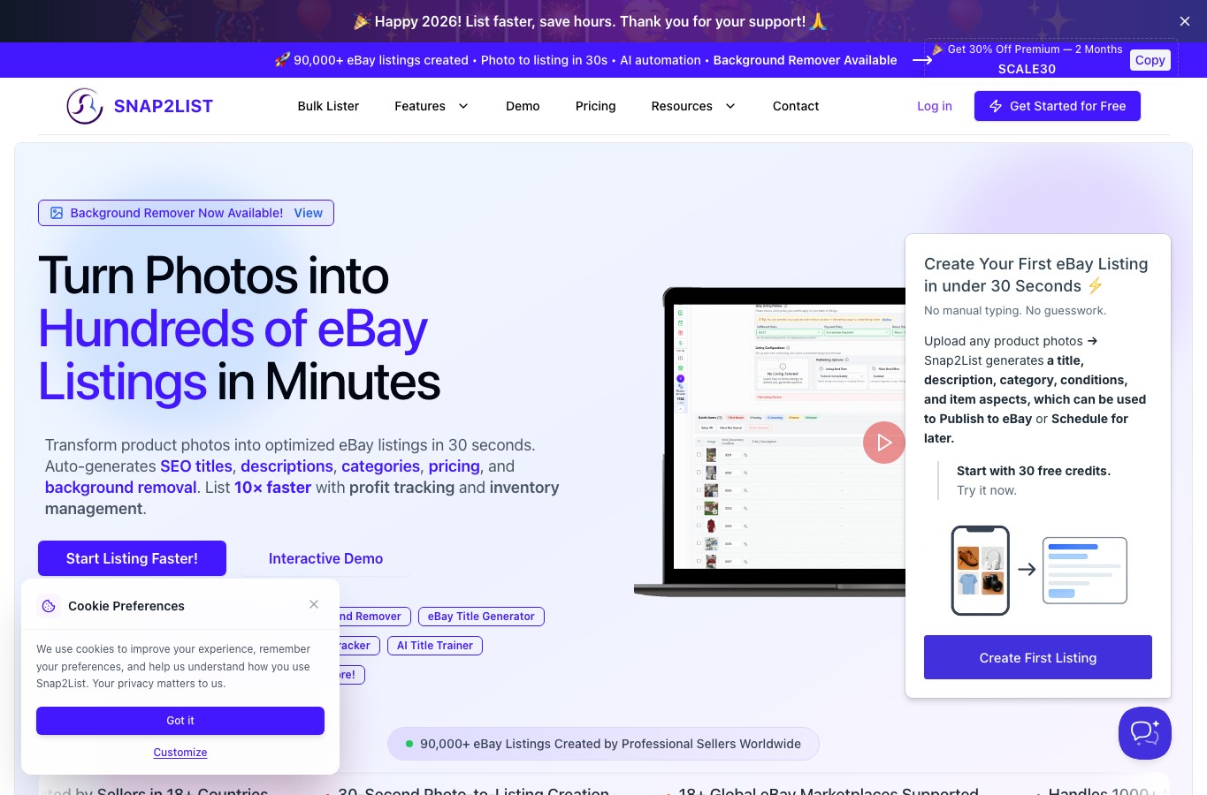Open the Customize cookie link
The image size is (1207, 795).
180,753
